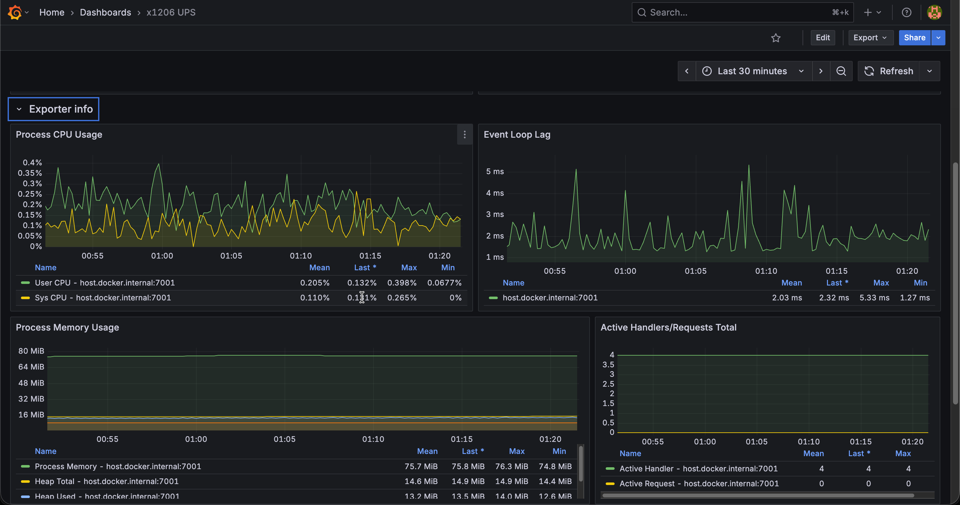This screenshot has height=505, width=960.
Task: Toggle Active Handler series visibility
Action: tap(698, 469)
